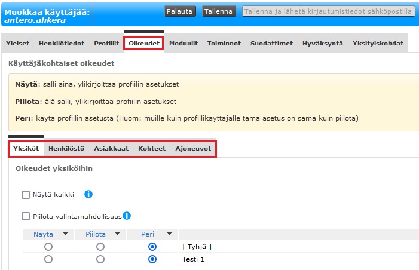
Task: Choose Peri radio for Testi 1
Action: click(x=152, y=259)
